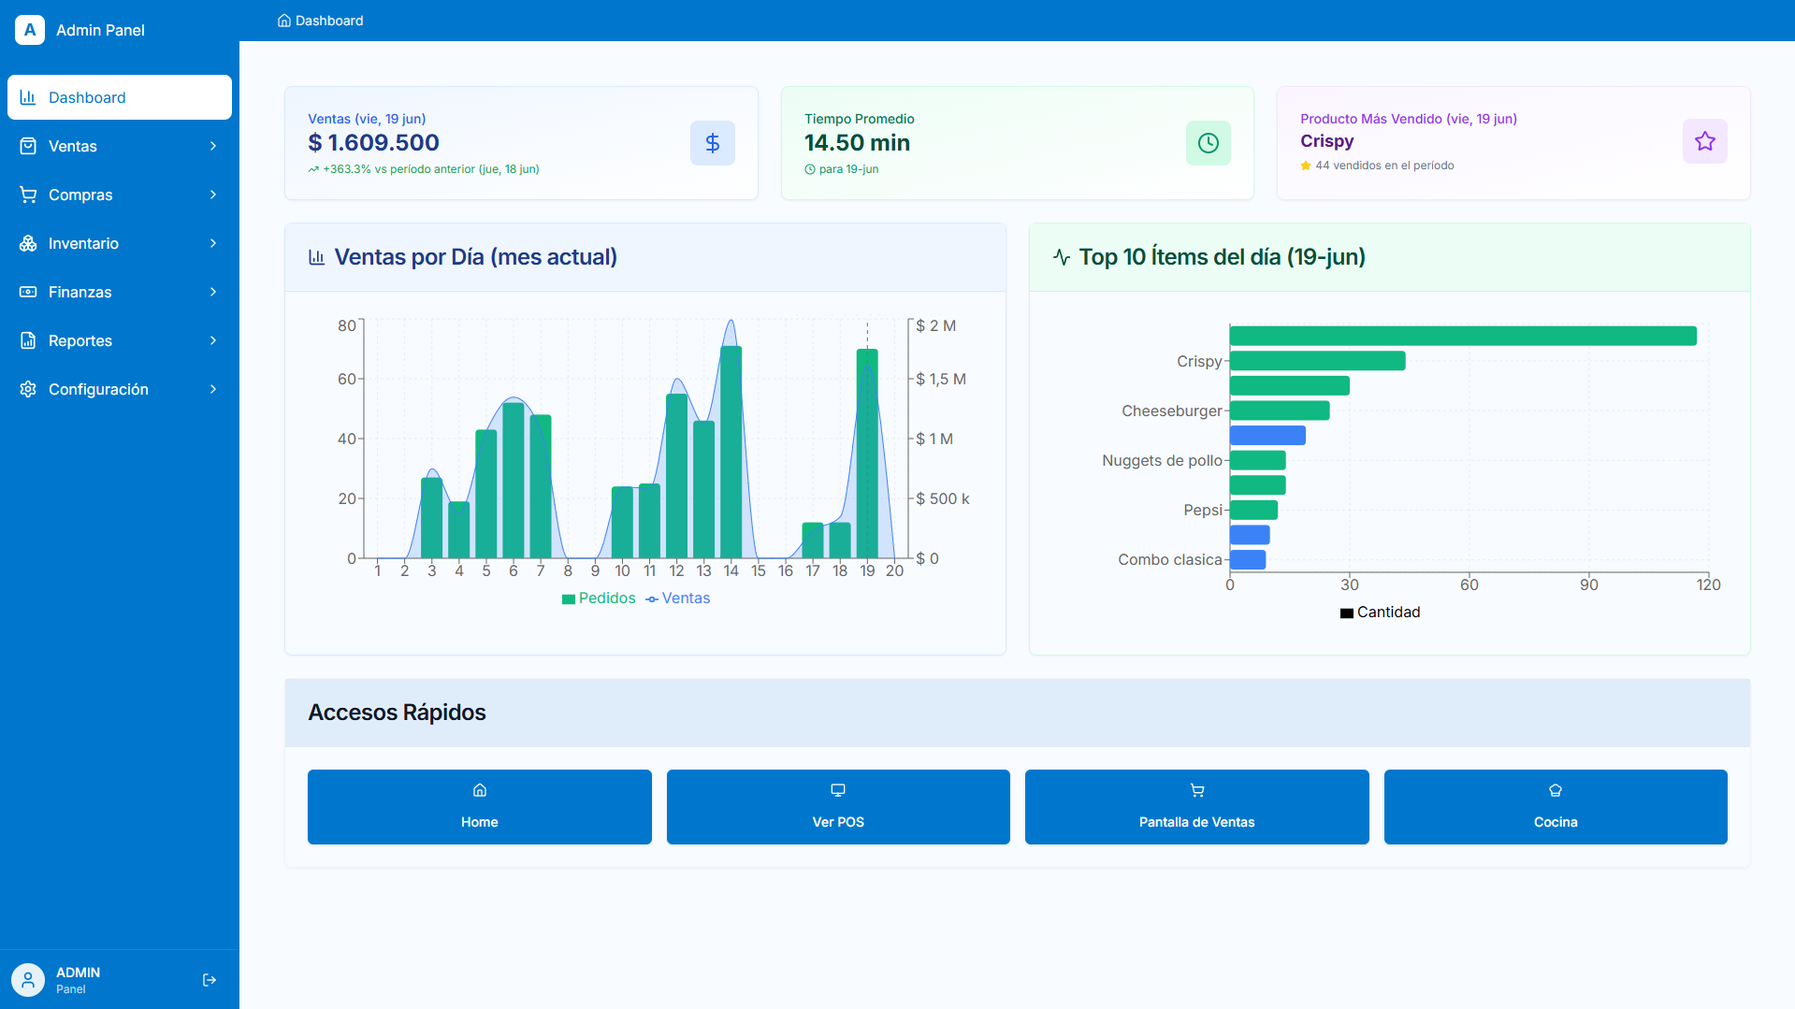Open the Reportes menu label

[80, 340]
